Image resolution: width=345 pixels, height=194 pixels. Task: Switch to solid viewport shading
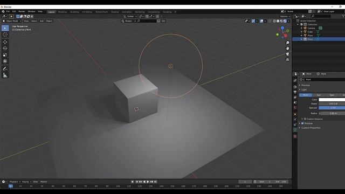[278, 21]
